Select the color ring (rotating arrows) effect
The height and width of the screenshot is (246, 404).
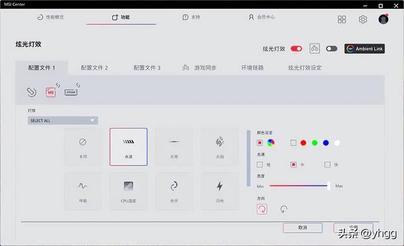pos(174,191)
